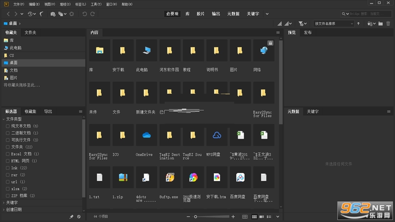Screen dimensions: 395x222
Task: Go forward with the right arrow button
Action: click(16, 14)
